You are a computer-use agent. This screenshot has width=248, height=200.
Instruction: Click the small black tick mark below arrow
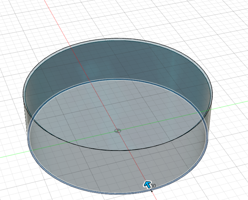click(152, 191)
